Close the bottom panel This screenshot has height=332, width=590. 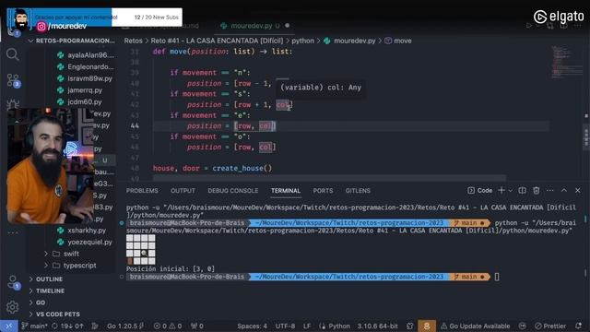578,191
